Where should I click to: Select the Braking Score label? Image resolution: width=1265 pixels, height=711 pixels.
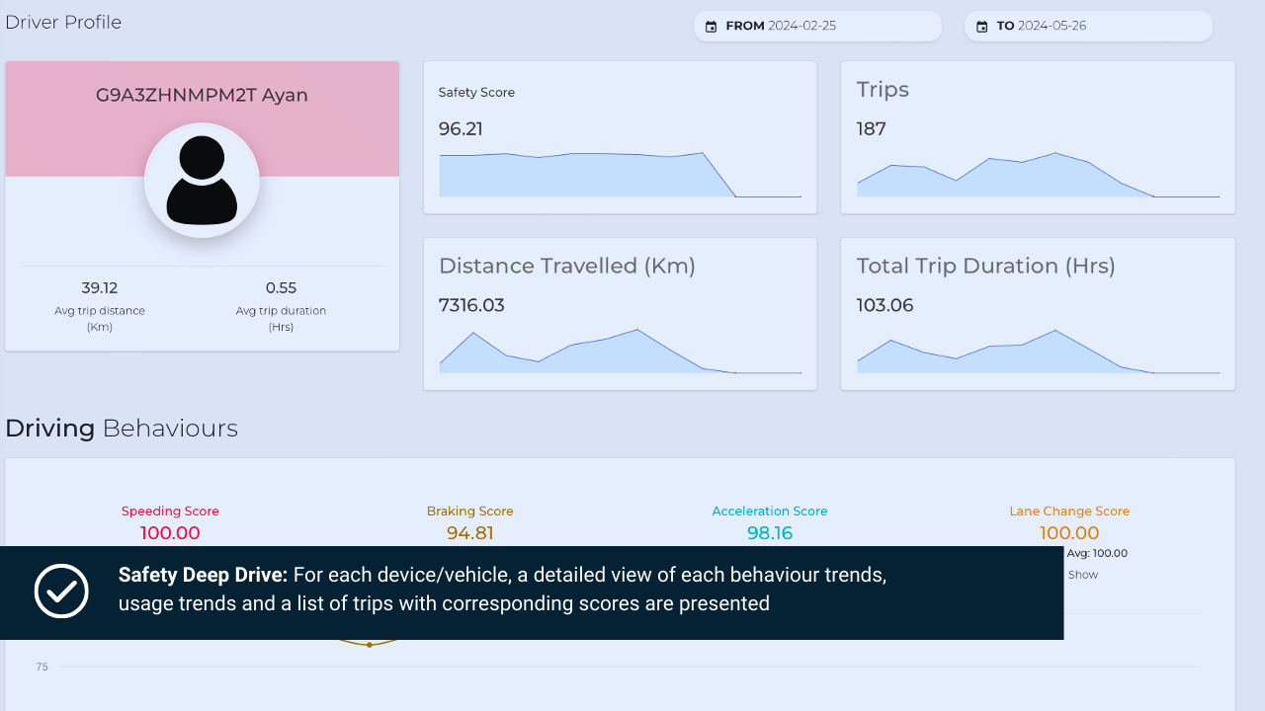[x=469, y=512]
